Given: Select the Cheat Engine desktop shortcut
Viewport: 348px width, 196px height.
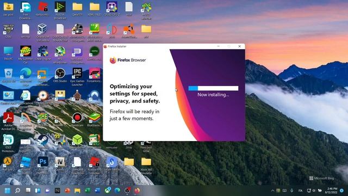Looking at the screenshot, I should coord(42,53).
